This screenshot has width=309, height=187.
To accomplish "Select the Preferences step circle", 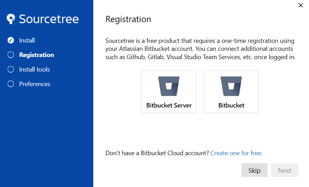I will (11, 84).
